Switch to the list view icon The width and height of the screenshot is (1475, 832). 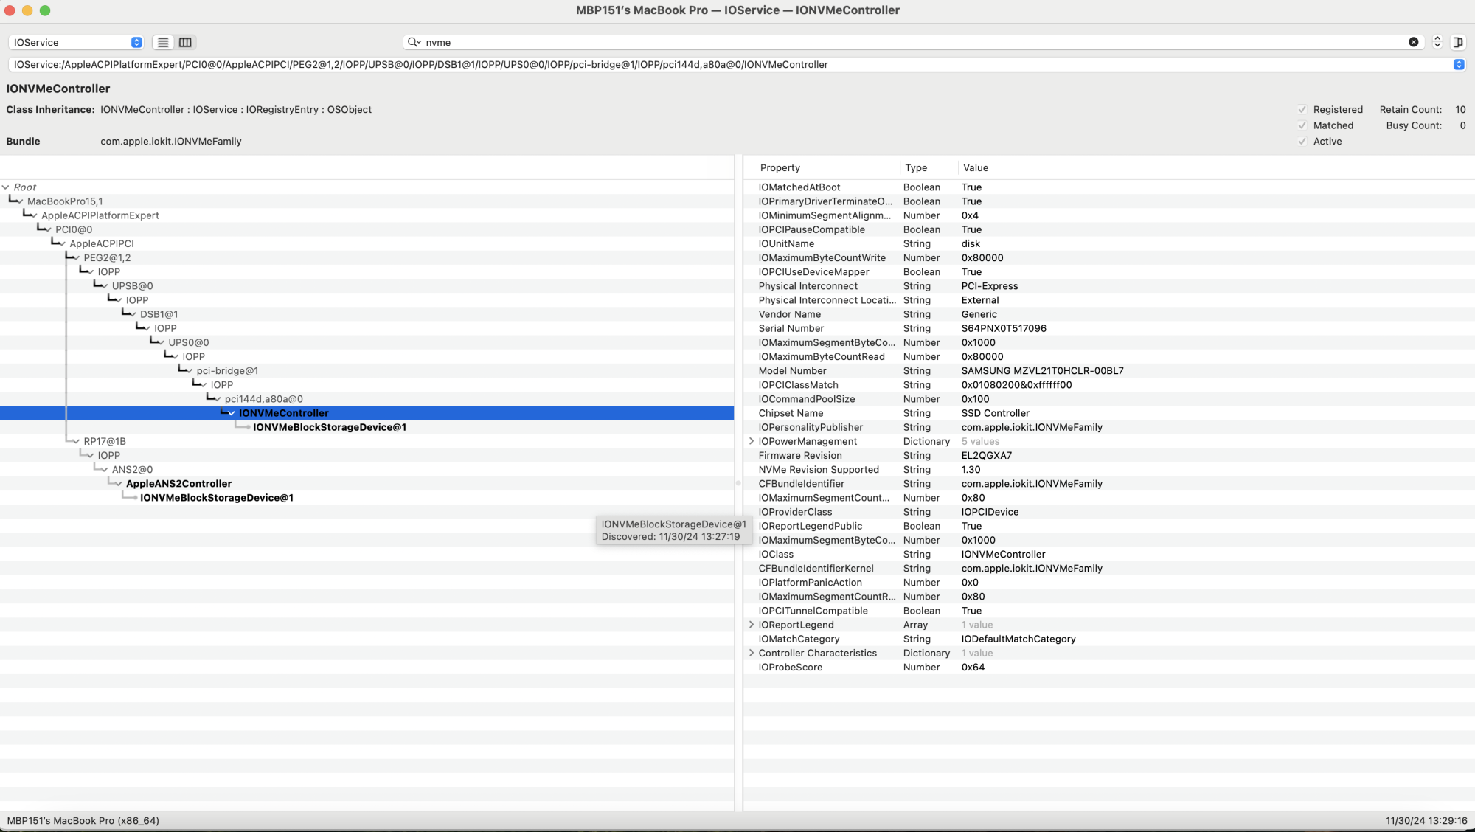point(163,43)
